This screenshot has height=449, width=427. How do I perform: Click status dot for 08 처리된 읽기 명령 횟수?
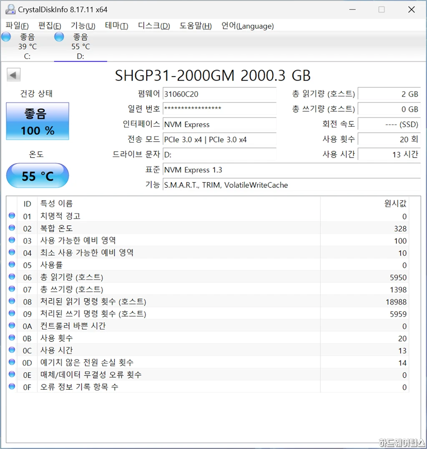click(x=12, y=301)
